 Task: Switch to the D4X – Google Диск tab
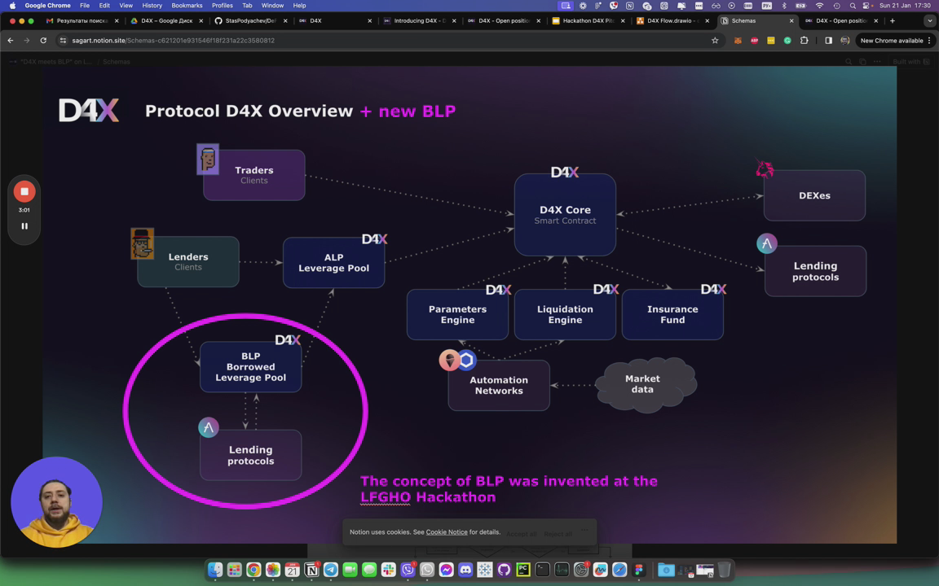[166, 20]
